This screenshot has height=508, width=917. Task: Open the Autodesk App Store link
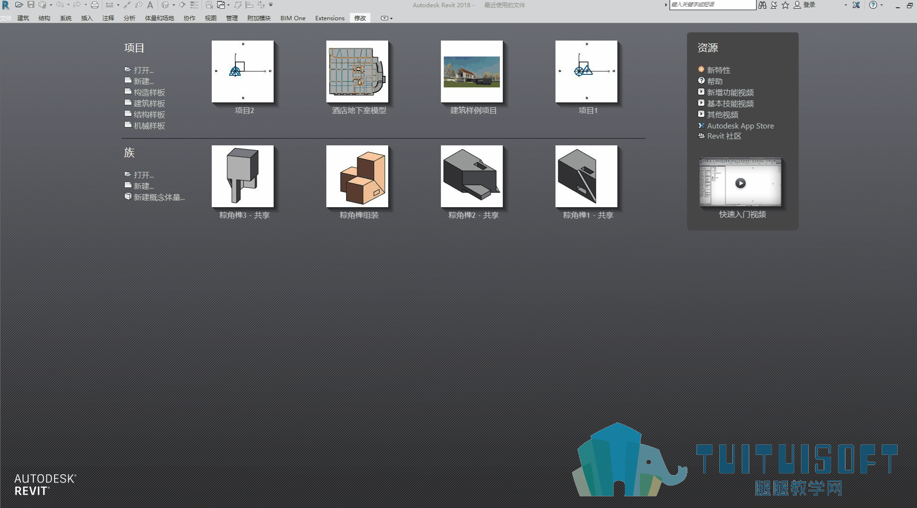(741, 126)
